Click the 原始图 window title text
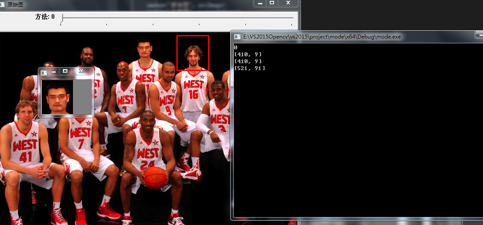Screen dimensions: 483x225 [x=15, y=5]
